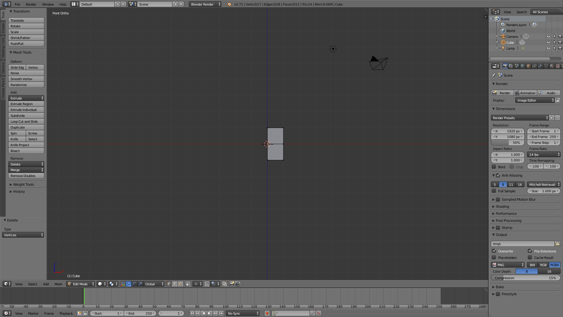563x317 pixels.
Task: Open the Edit Mode dropdown
Action: 81,284
